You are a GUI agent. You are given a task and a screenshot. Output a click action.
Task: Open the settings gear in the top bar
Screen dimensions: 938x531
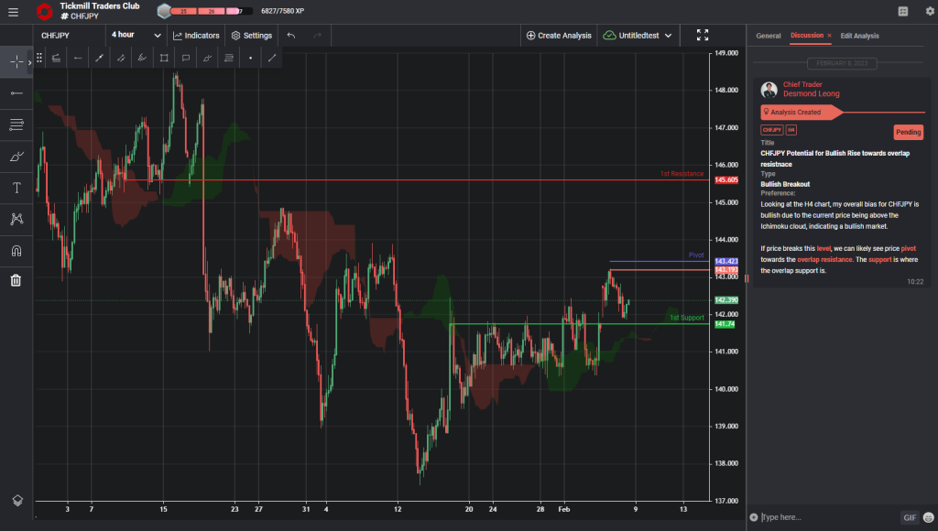click(x=928, y=11)
